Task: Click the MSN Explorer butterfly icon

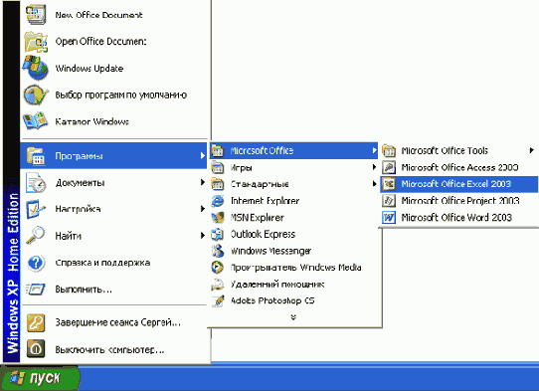Action: [217, 217]
